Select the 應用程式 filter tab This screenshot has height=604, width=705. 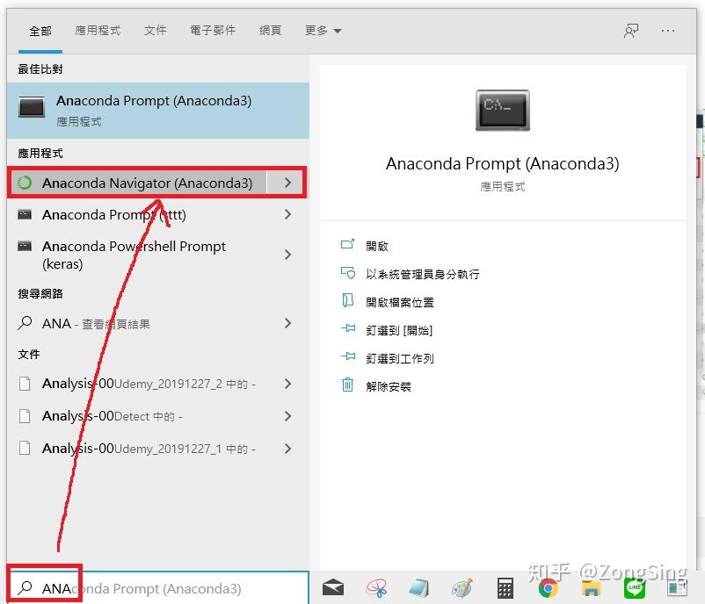(98, 30)
